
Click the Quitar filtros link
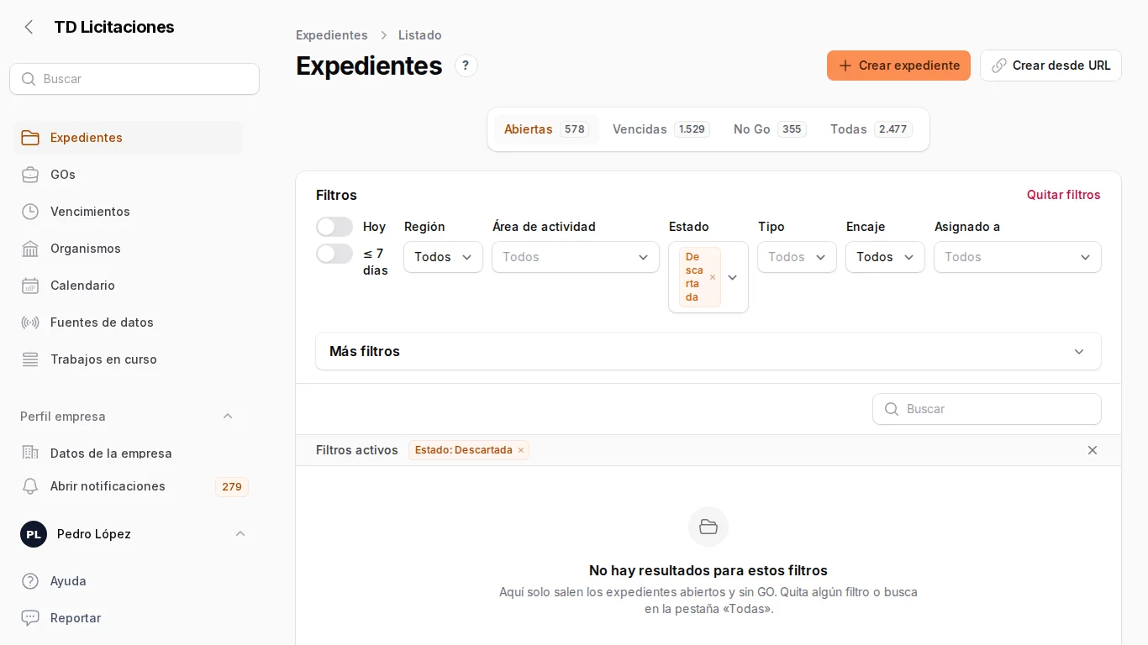point(1063,195)
